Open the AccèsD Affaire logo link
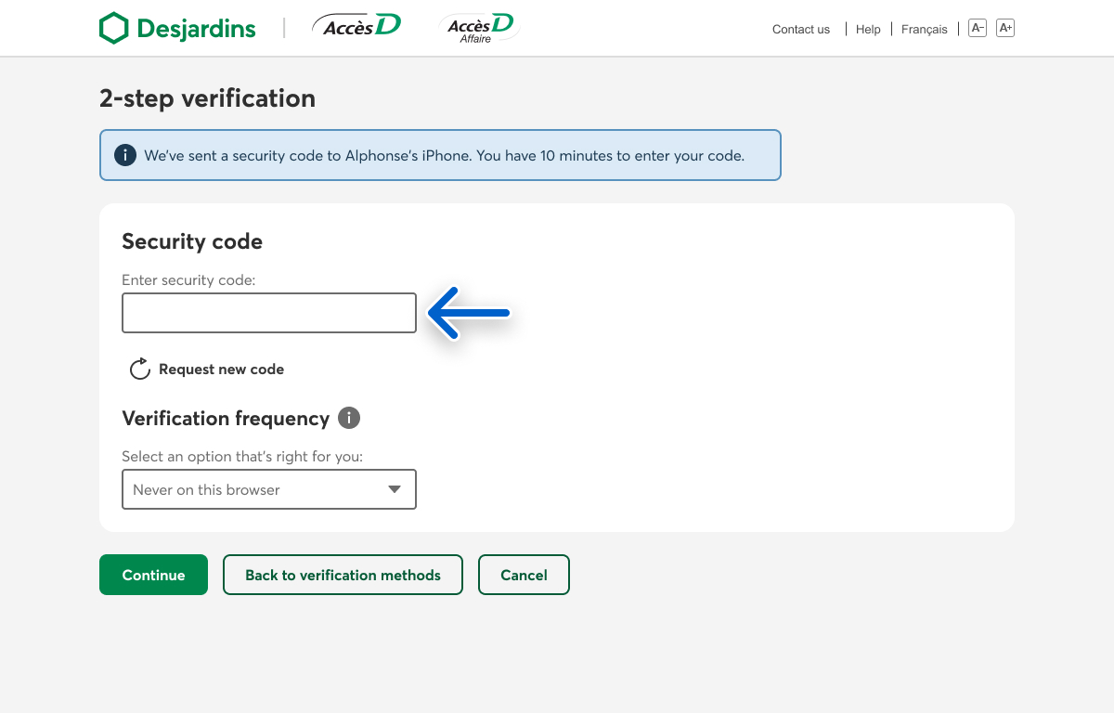The width and height of the screenshot is (1114, 713). click(479, 28)
